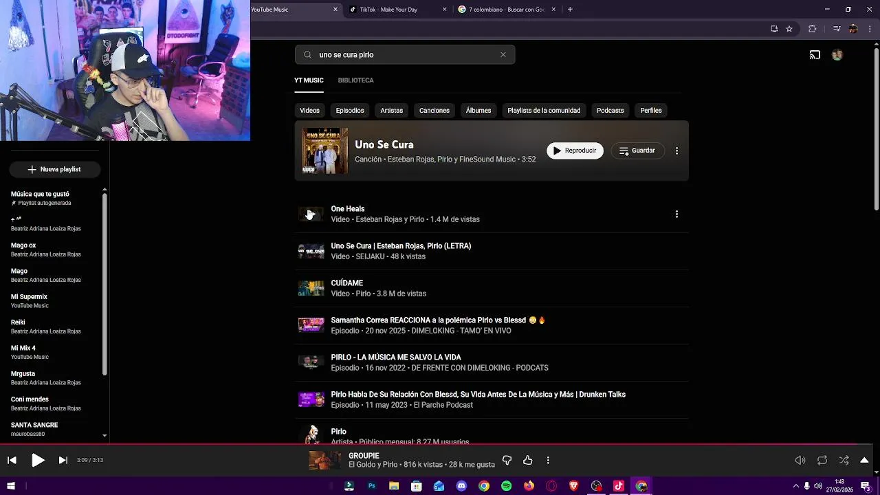The height and width of the screenshot is (495, 880).
Task: Click the search magnifier icon
Action: click(x=307, y=55)
